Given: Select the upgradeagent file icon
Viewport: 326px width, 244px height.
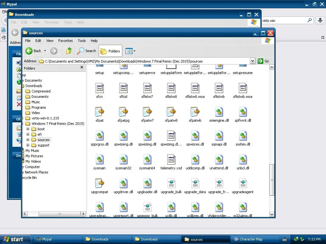Looking at the screenshot, I should coord(243,183).
